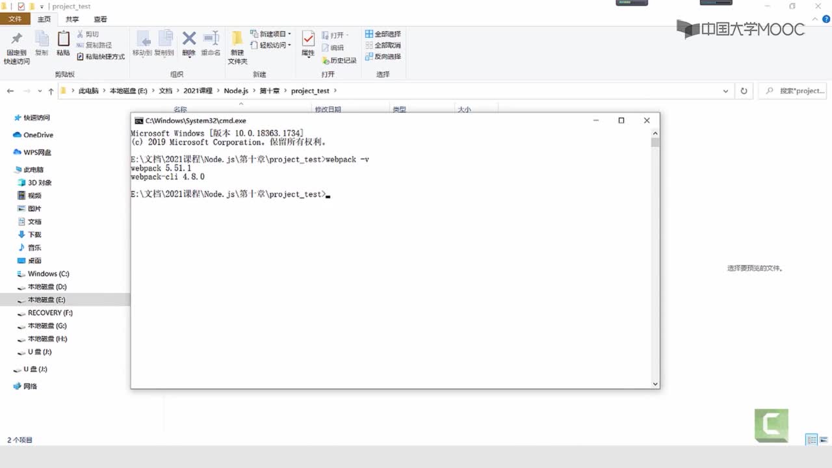Image resolution: width=832 pixels, height=468 pixels.
Task: Select OneDrive in the navigation pane
Action: point(33,135)
